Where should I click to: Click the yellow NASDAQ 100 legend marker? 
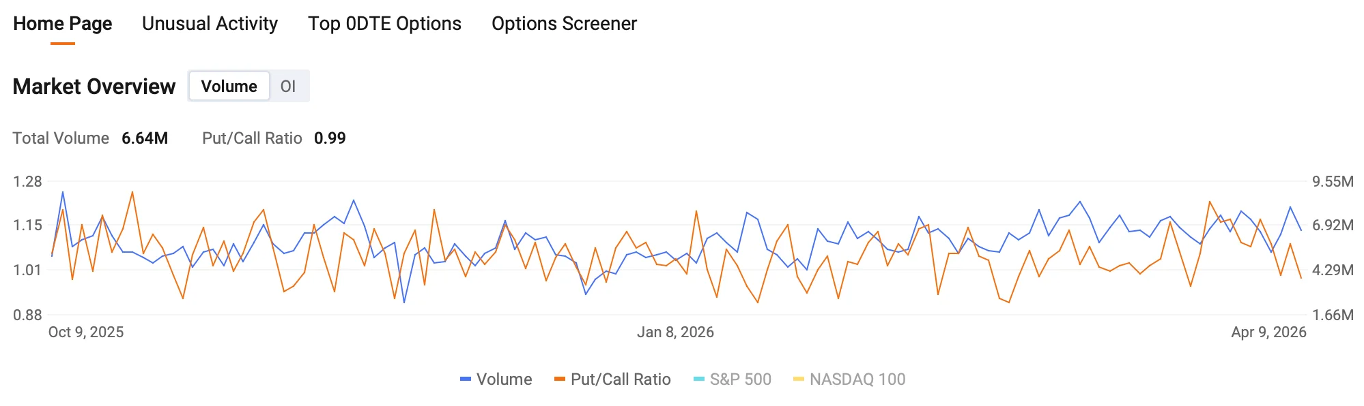pos(798,379)
